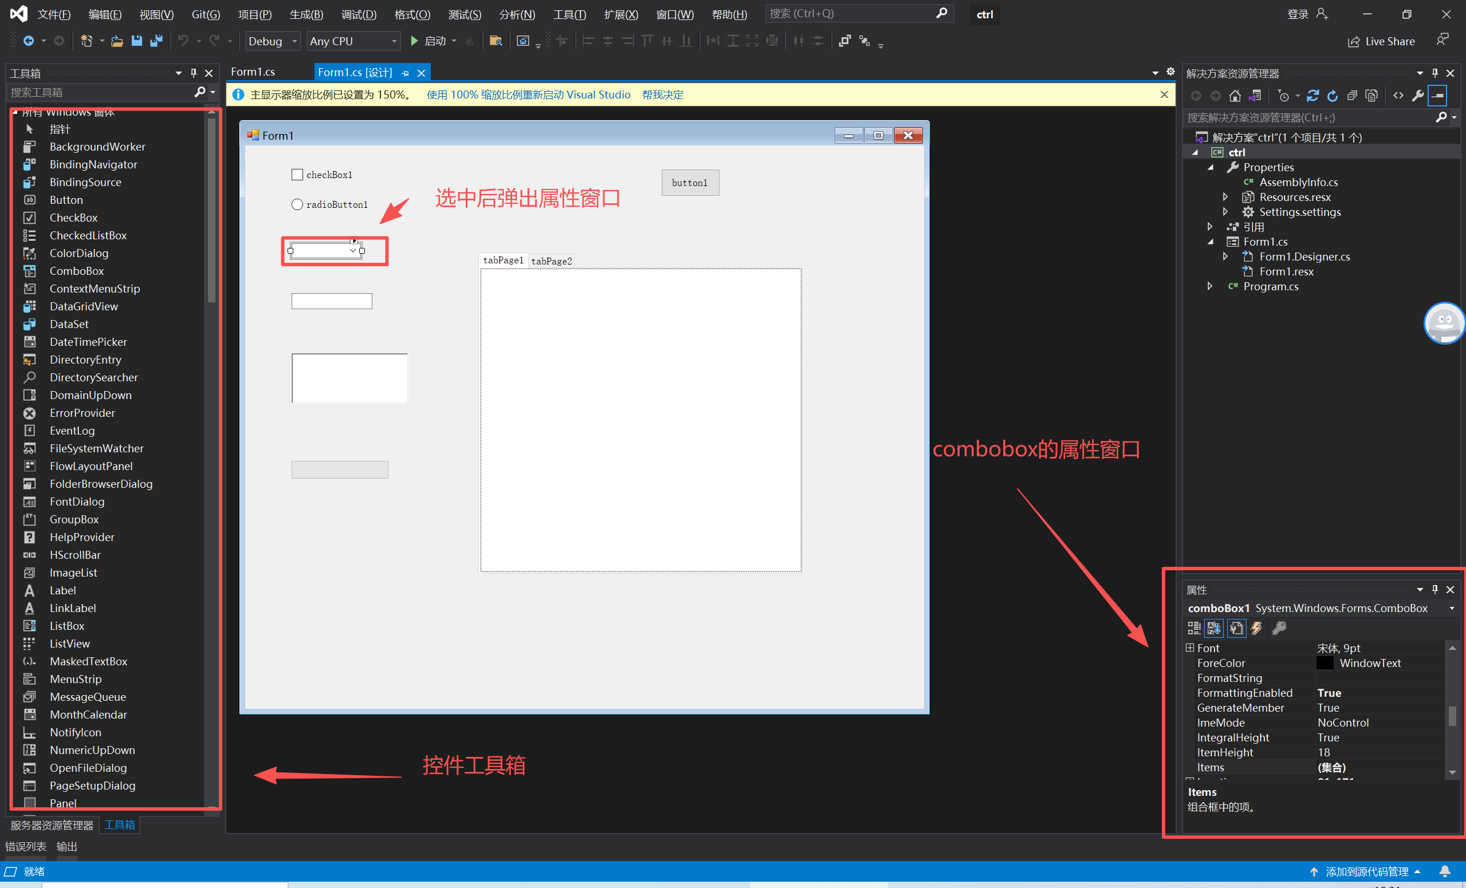This screenshot has height=888, width=1466.
Task: Click the view code icon in Solution Explorer
Action: click(x=1398, y=96)
